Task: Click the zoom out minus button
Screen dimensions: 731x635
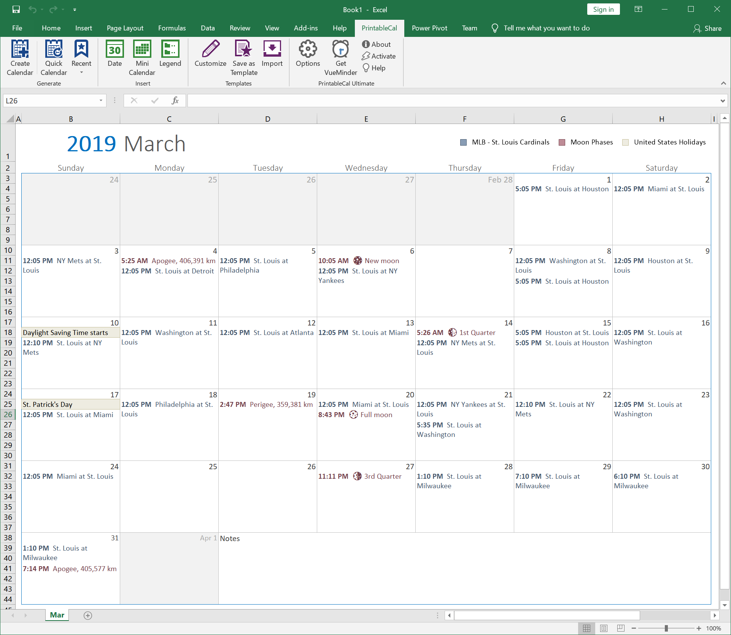Action: click(634, 629)
